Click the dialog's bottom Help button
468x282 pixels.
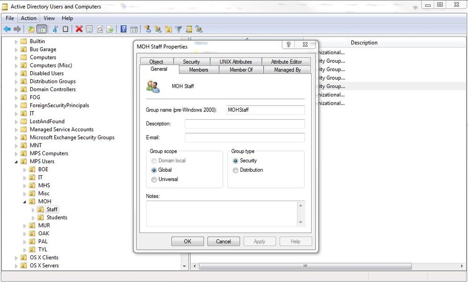coord(295,241)
